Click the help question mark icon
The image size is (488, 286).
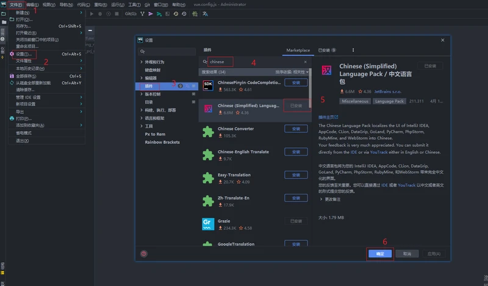pyautogui.click(x=143, y=254)
